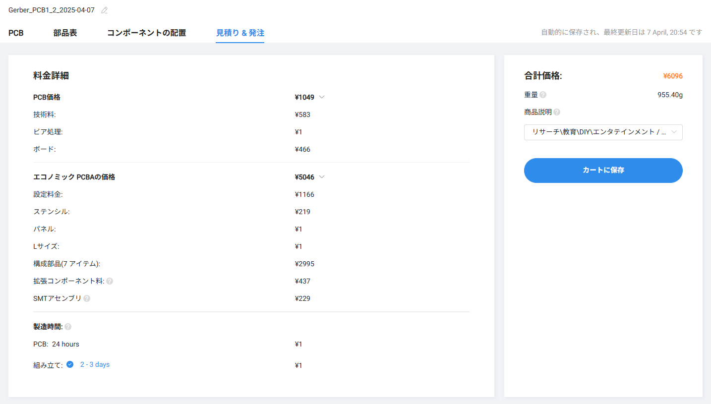Image resolution: width=711 pixels, height=404 pixels.
Task: Open the 部品表 tab
Action: tap(65, 33)
